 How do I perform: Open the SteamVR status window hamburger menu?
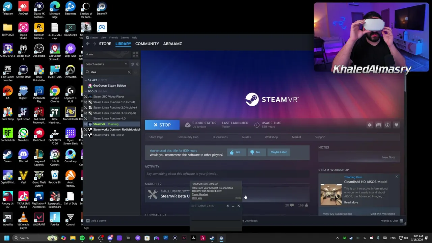coord(193,206)
